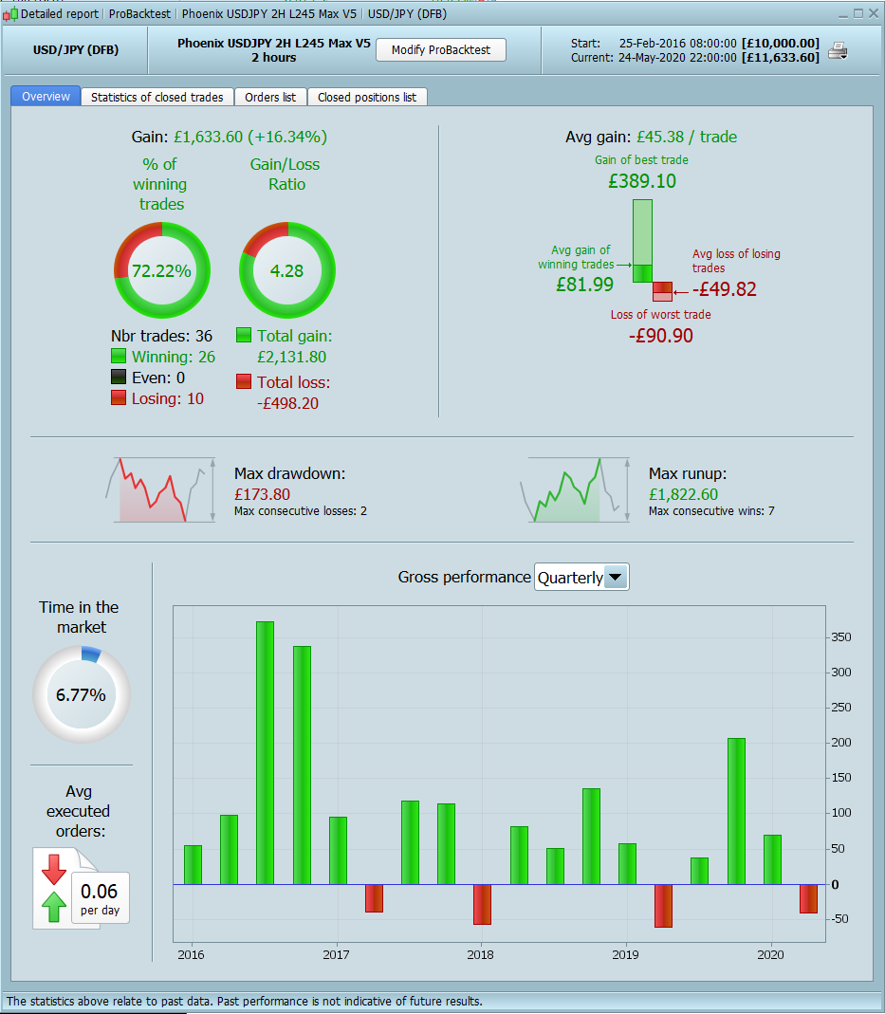Click the green up arrow orders icon
The height and width of the screenshot is (1014, 885).
click(54, 907)
